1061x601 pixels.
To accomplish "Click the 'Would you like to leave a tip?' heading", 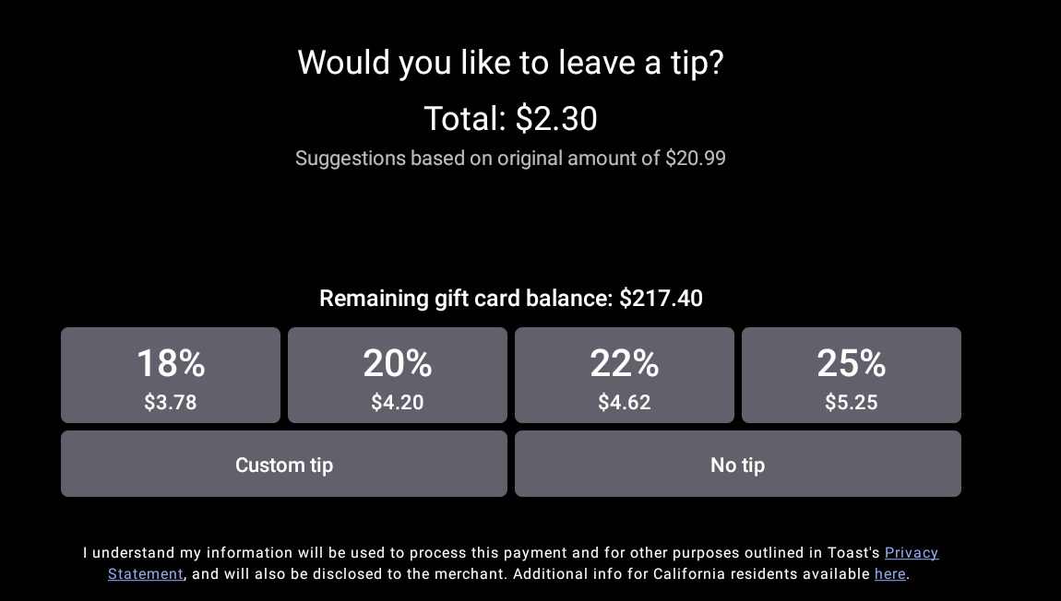I will click(x=510, y=63).
